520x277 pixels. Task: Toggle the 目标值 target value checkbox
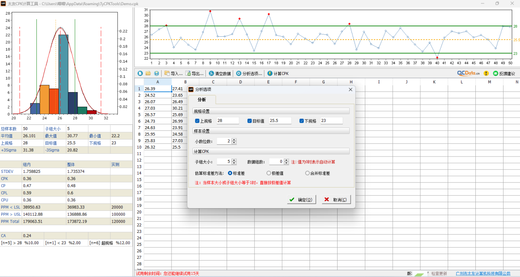point(250,121)
